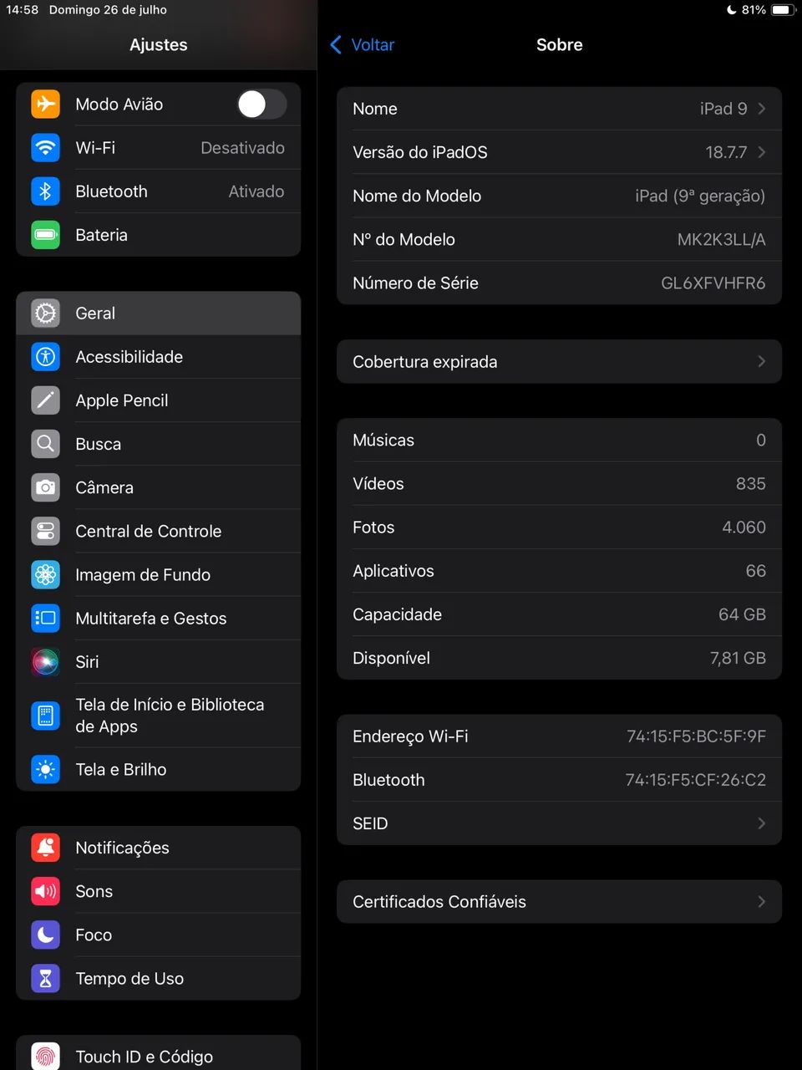Select Geral in the settings sidebar
The height and width of the screenshot is (1070, 802).
point(158,313)
